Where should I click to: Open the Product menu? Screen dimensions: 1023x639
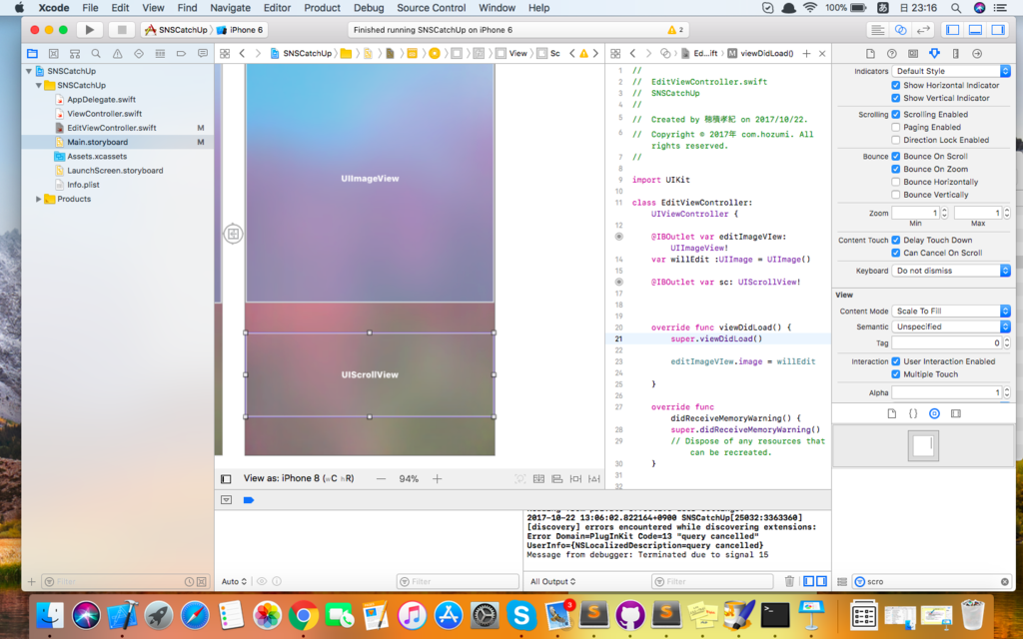point(323,8)
